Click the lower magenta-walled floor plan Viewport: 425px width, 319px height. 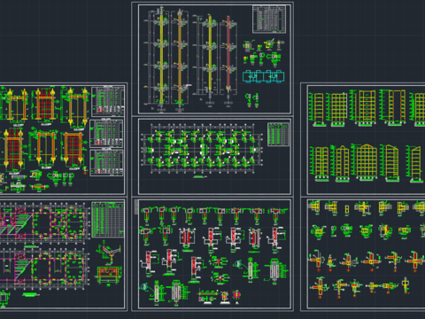44,268
